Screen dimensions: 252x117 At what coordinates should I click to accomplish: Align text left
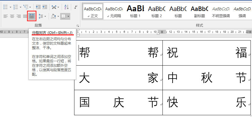point(6,16)
